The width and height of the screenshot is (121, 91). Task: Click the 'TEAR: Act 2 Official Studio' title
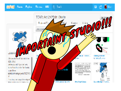point(51,17)
